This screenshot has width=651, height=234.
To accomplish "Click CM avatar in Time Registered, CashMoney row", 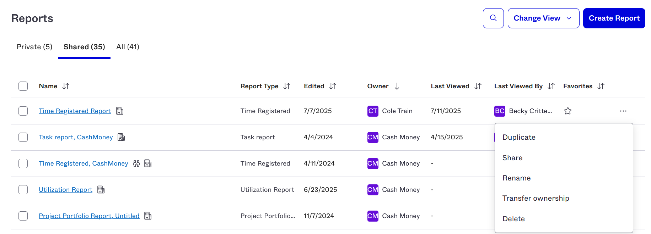I will tap(373, 163).
